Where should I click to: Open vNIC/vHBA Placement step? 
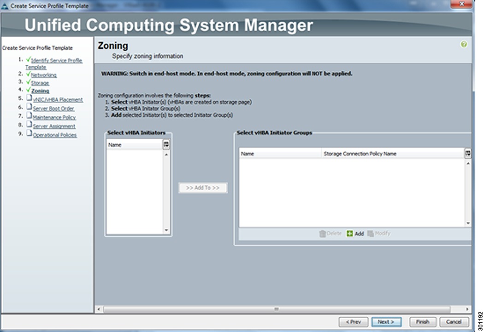pyautogui.click(x=58, y=99)
